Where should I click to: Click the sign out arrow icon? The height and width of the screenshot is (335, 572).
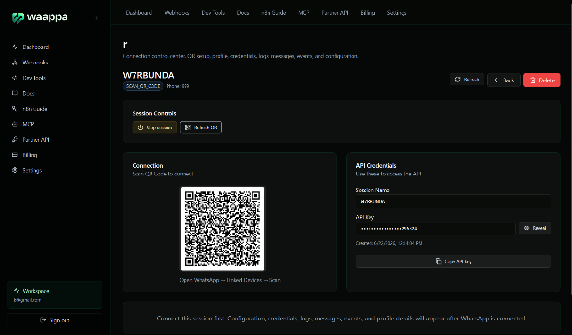(43, 320)
